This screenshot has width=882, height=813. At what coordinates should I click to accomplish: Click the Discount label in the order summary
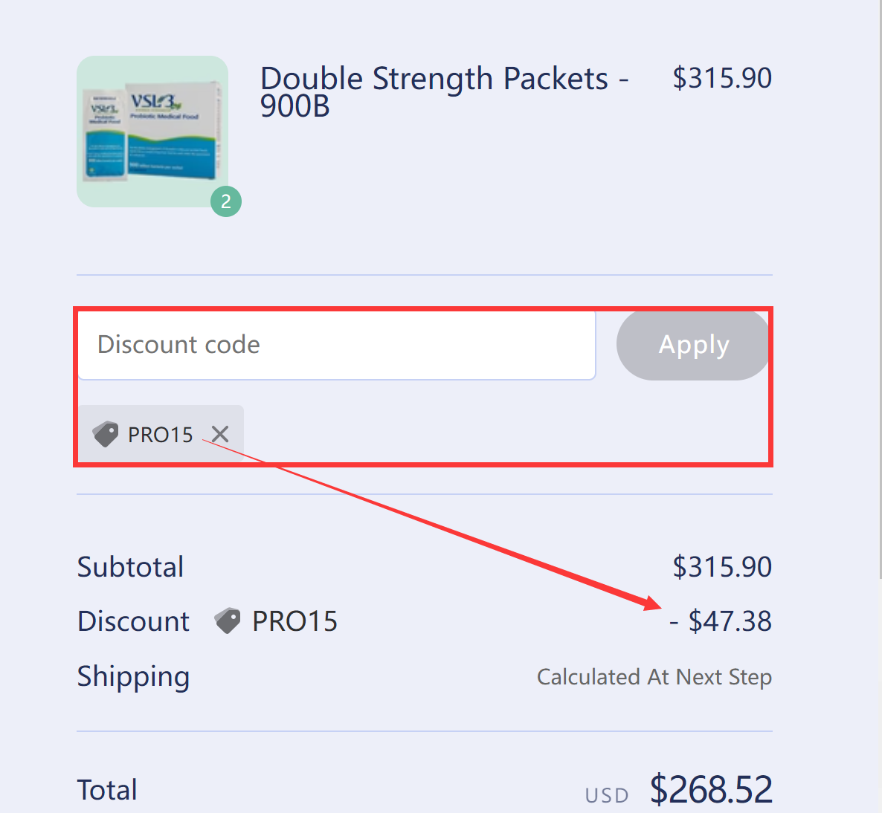(133, 621)
